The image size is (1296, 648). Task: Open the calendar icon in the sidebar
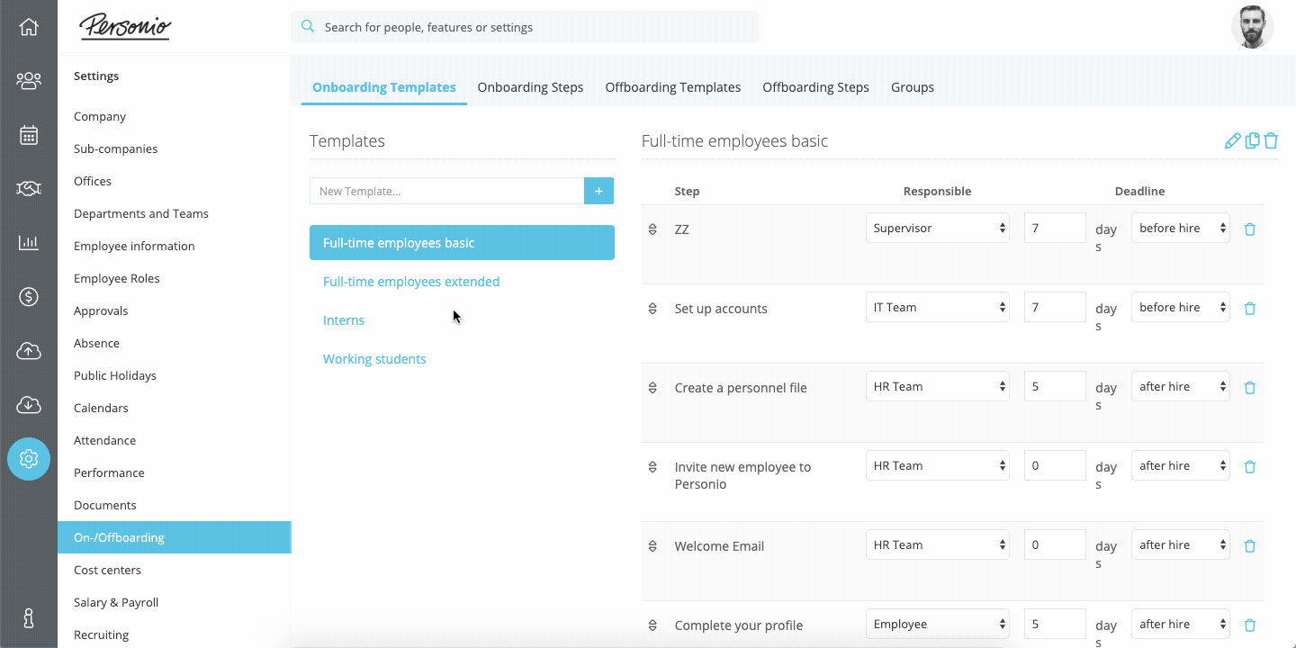click(29, 135)
